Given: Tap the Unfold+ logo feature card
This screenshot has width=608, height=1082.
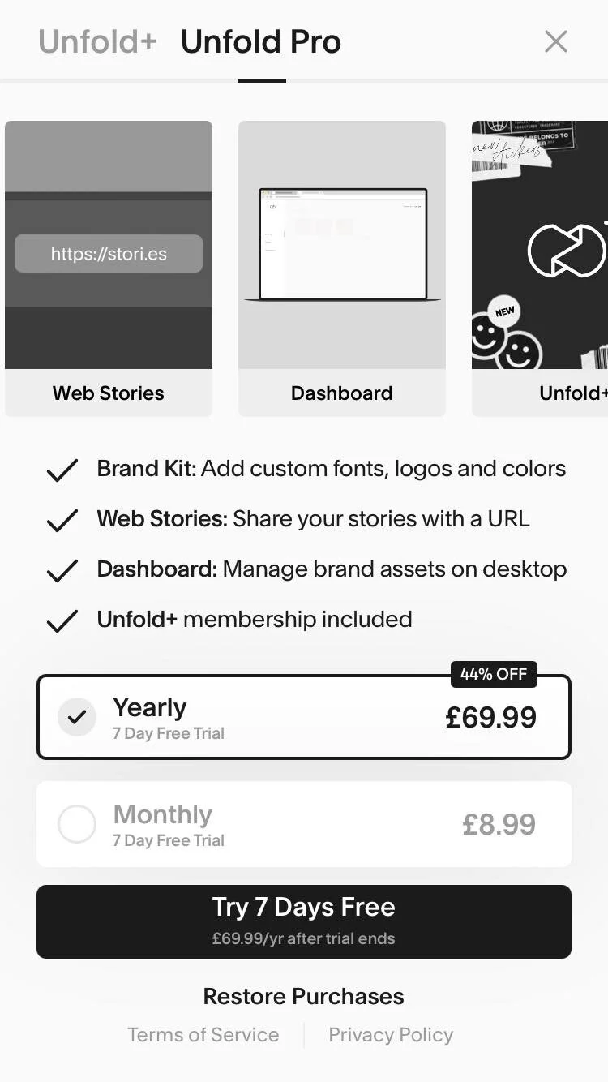Looking at the screenshot, I should [540, 268].
